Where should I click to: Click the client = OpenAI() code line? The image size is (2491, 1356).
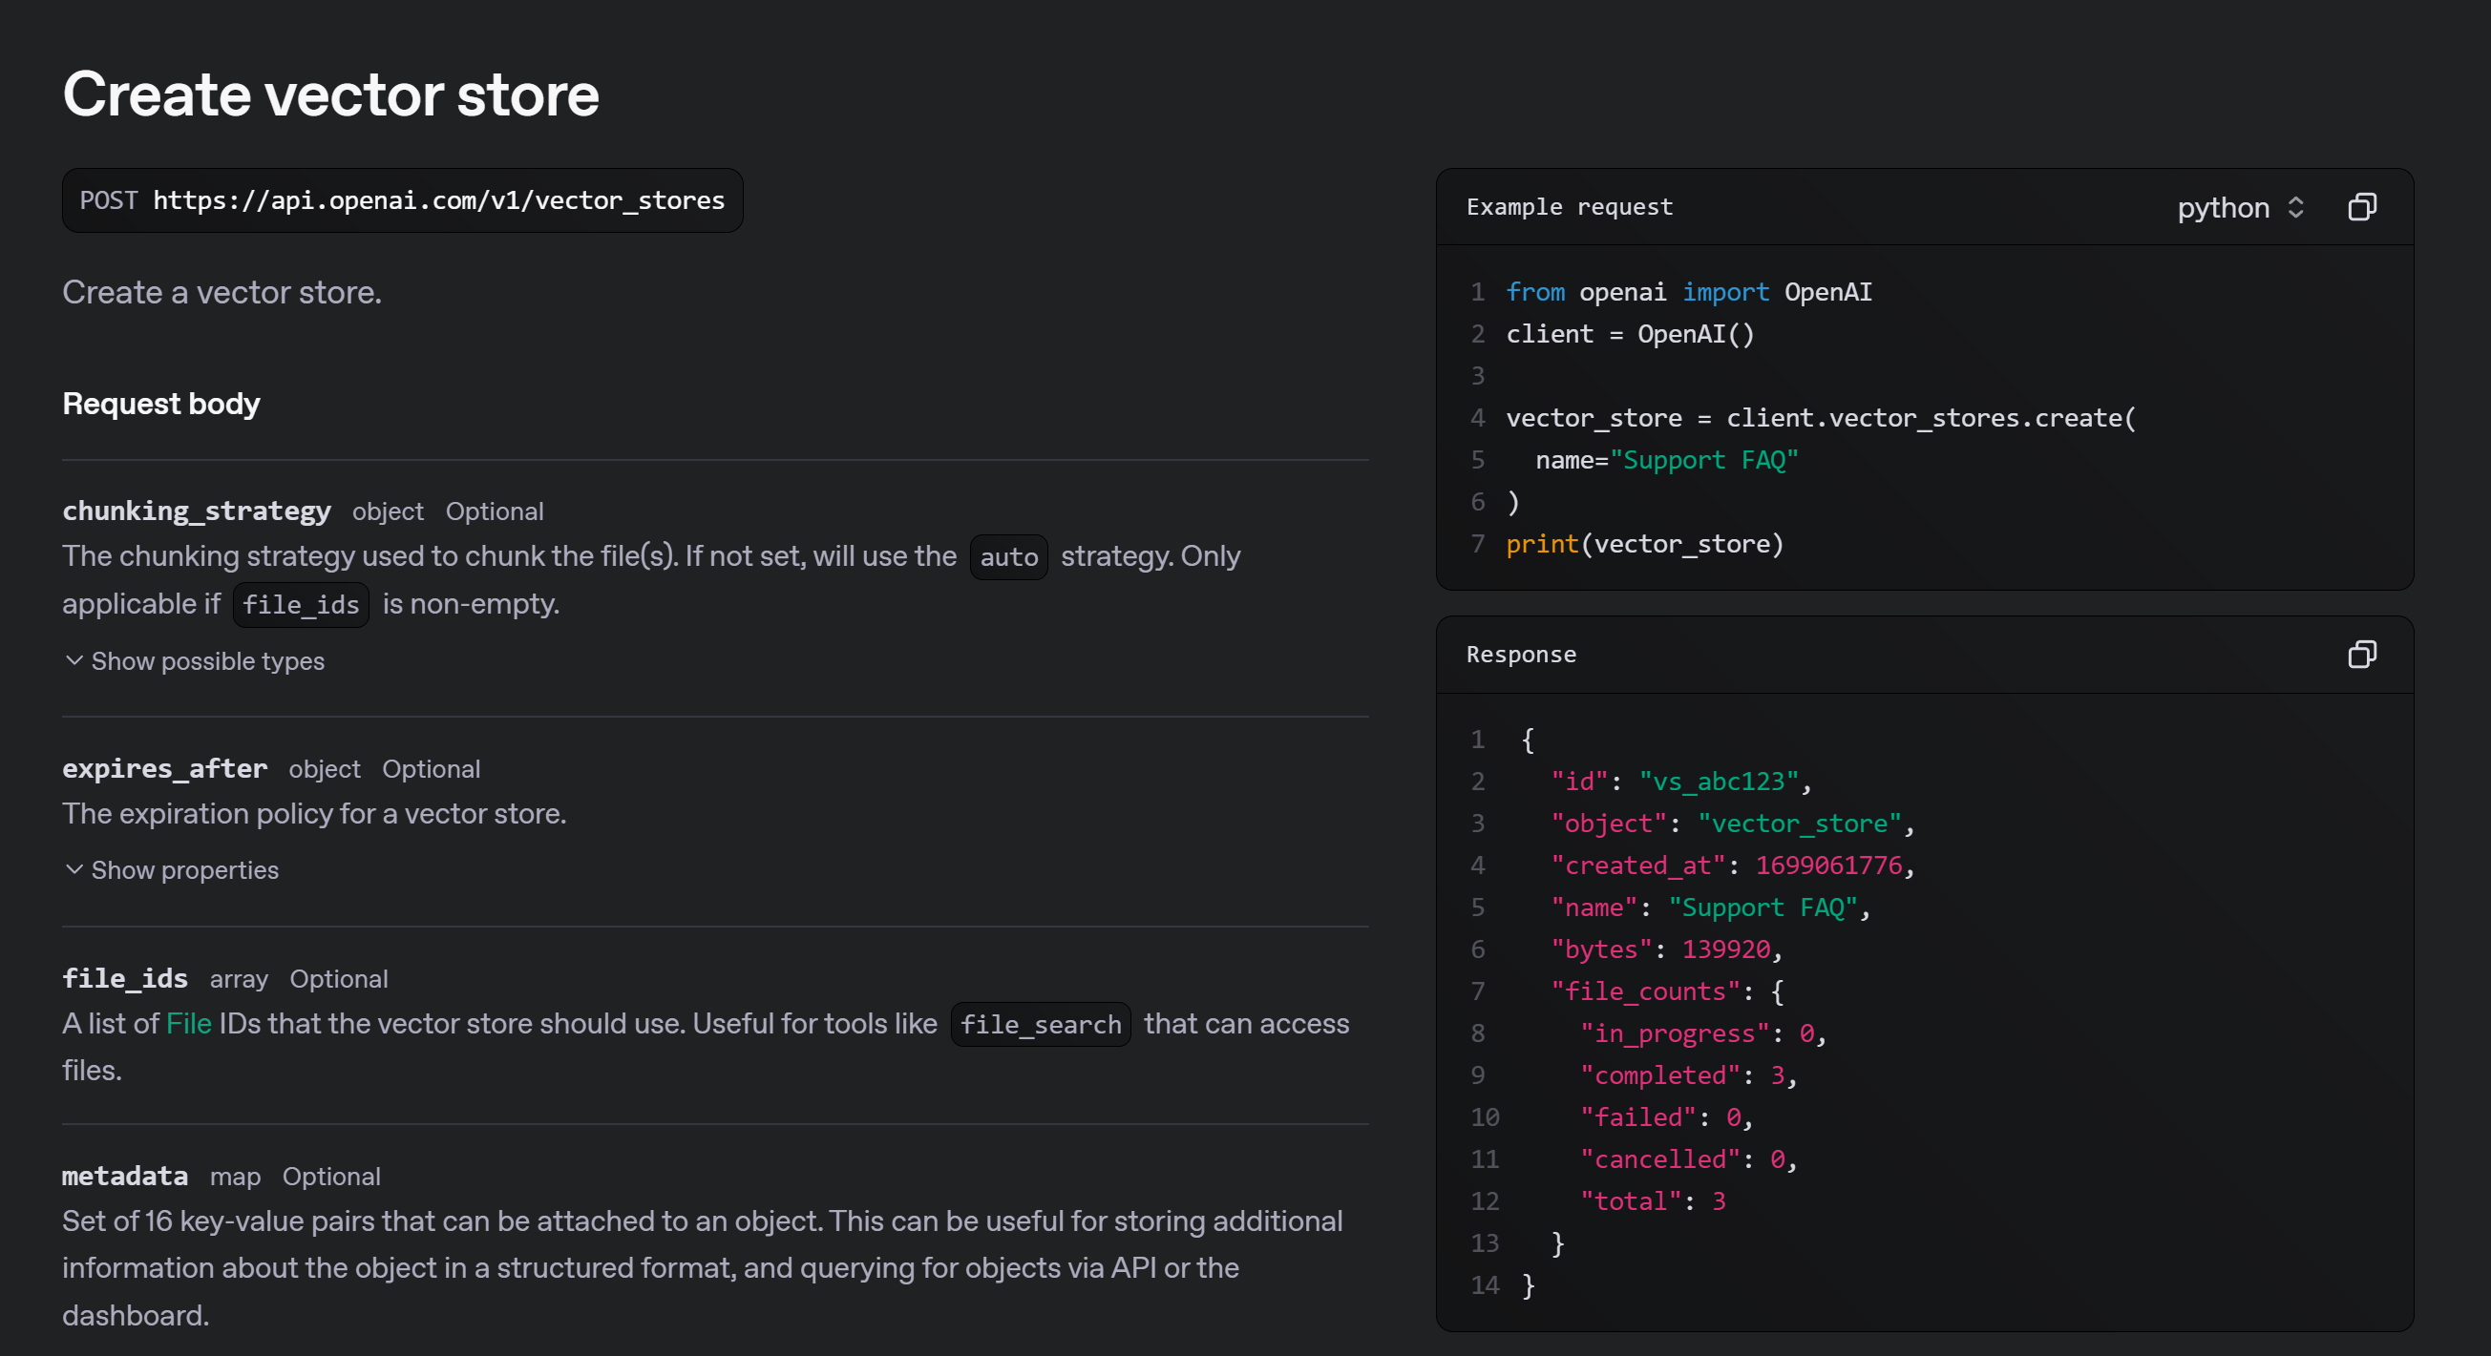(1630, 334)
